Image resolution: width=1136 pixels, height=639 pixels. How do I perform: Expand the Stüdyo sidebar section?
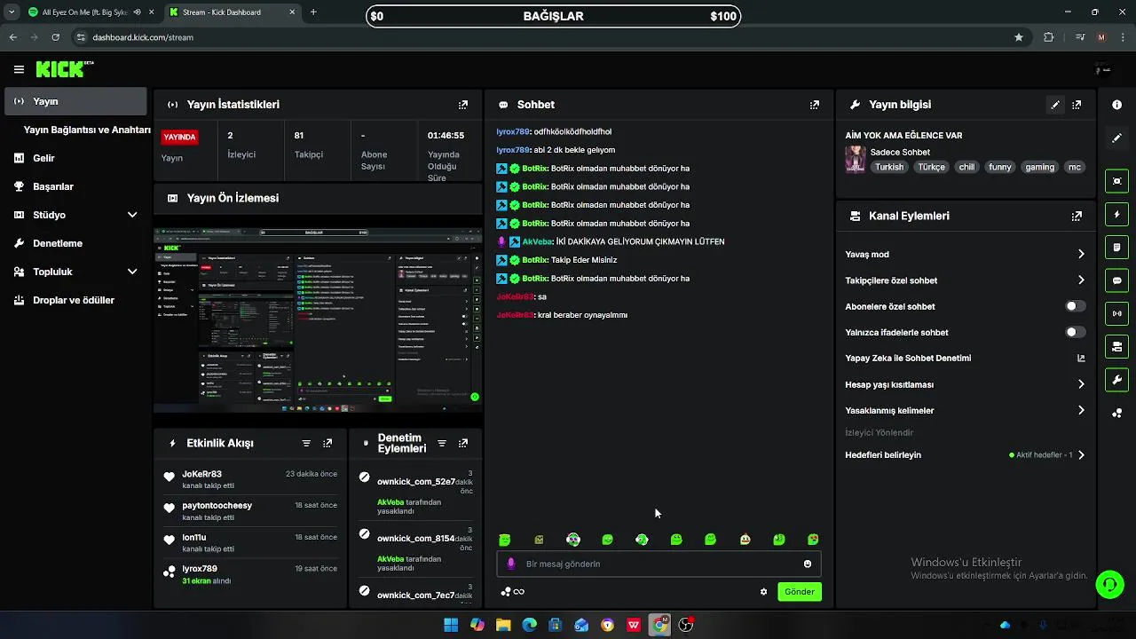(132, 215)
